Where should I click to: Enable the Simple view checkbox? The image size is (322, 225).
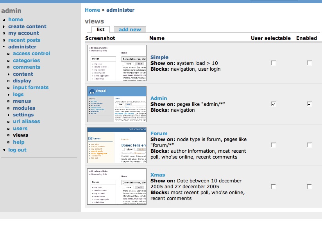pos(309,63)
